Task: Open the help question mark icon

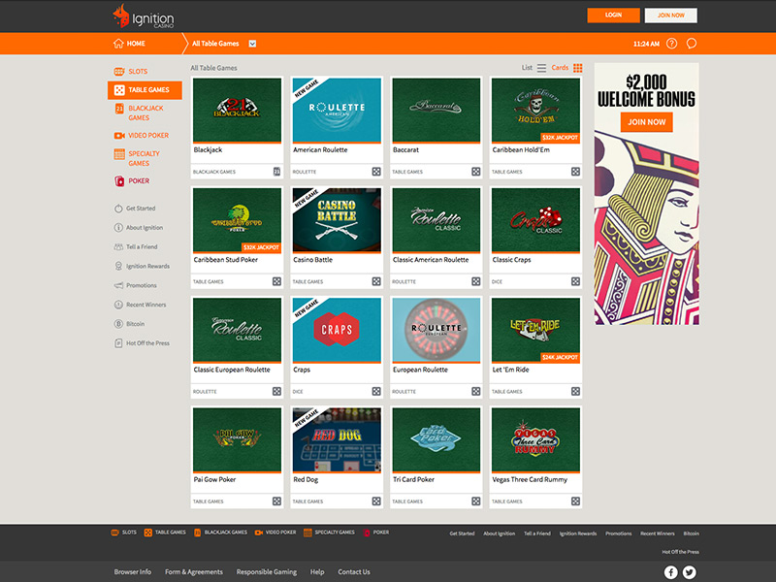Action: coord(670,44)
